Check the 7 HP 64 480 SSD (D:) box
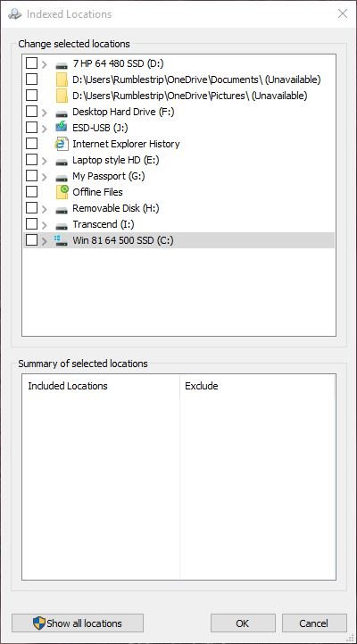 click(31, 63)
